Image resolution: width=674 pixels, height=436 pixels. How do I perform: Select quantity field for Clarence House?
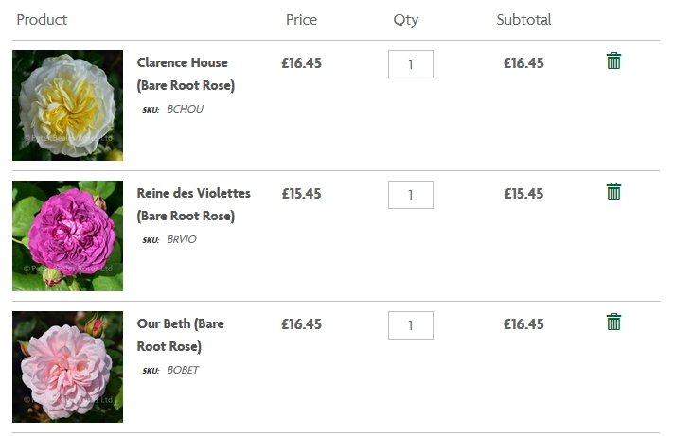click(411, 64)
